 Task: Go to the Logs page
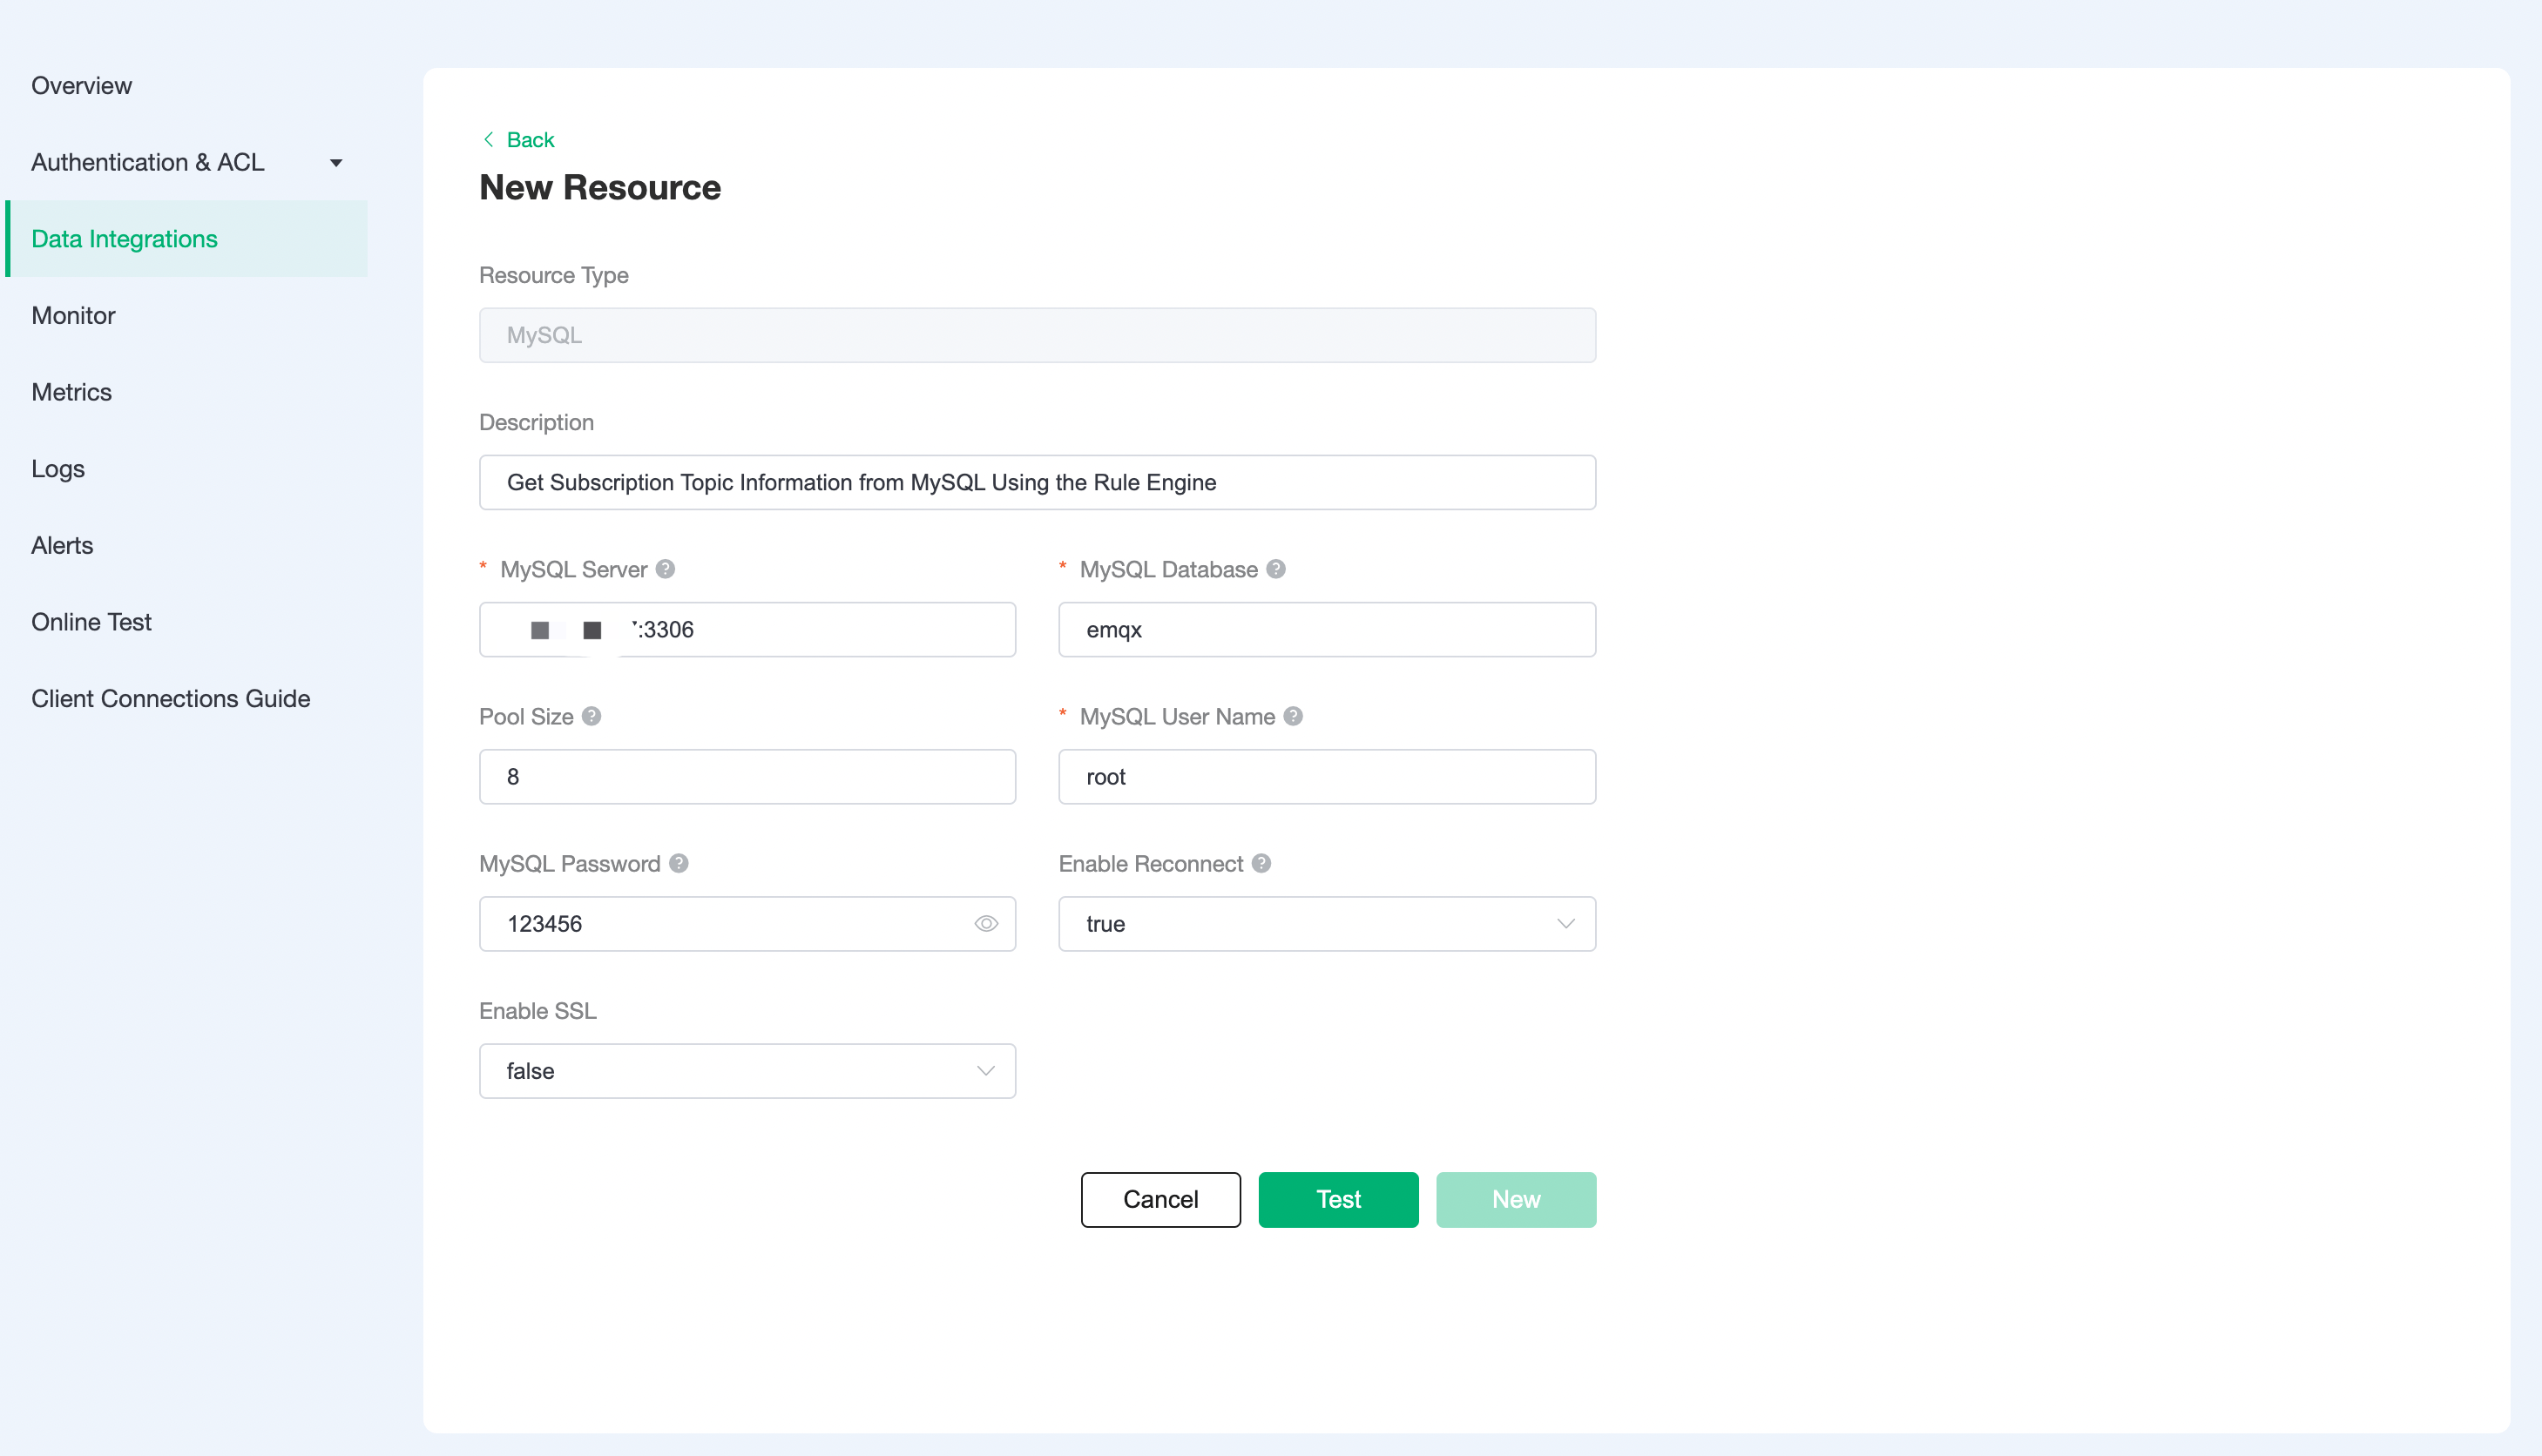coord(57,468)
